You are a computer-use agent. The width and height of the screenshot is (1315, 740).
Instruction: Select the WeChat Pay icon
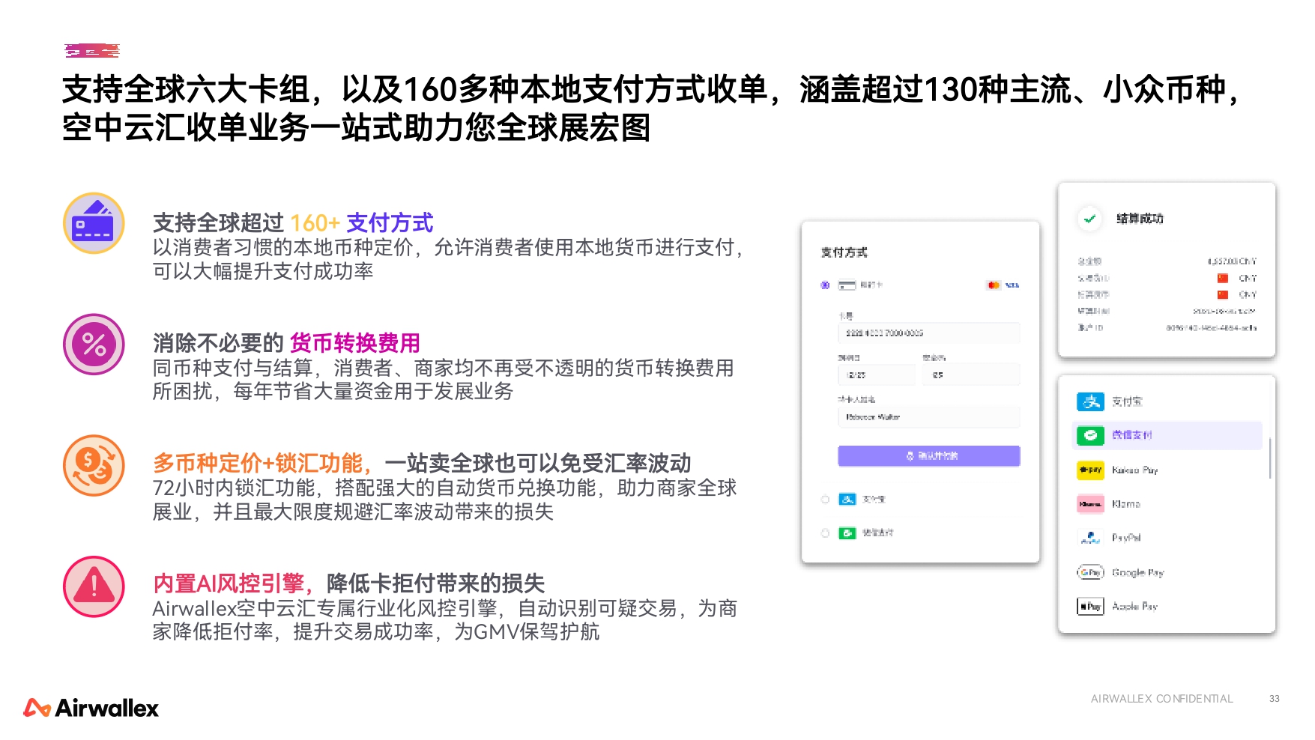point(1091,435)
